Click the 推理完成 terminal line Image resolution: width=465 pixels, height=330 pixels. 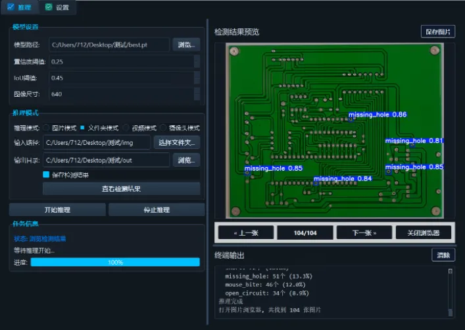click(x=231, y=302)
